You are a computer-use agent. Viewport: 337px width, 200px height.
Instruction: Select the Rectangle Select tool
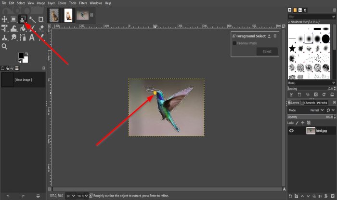13,19
